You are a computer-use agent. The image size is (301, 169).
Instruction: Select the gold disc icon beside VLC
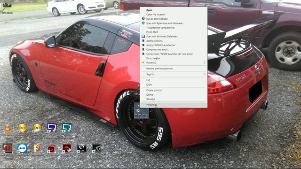coord(22,128)
